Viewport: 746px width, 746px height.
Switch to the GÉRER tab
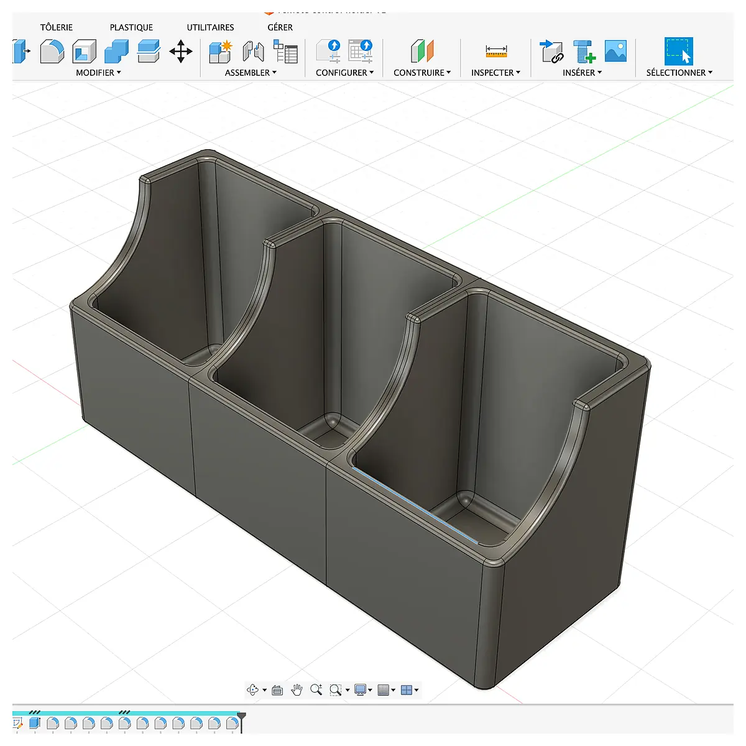click(280, 27)
